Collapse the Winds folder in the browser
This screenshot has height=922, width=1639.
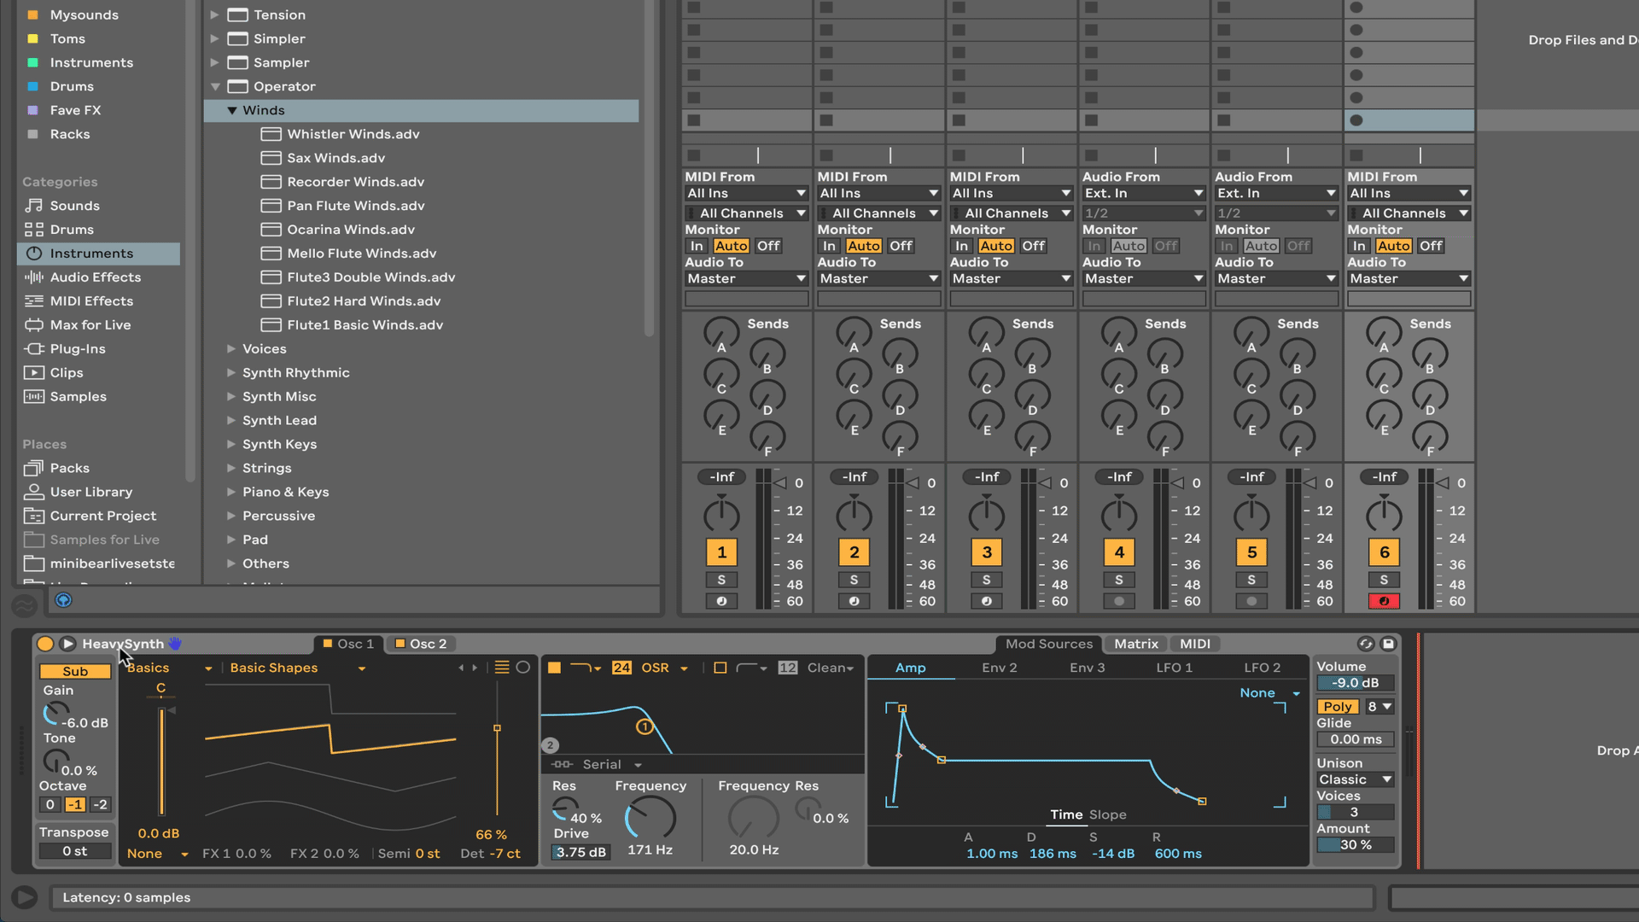[x=230, y=110]
